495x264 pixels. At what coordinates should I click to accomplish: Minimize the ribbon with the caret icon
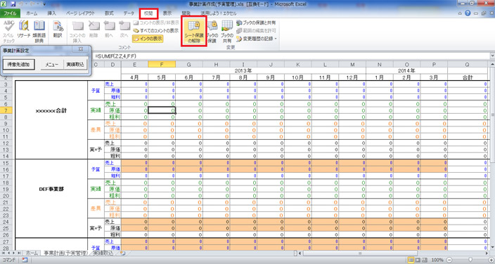[460, 13]
